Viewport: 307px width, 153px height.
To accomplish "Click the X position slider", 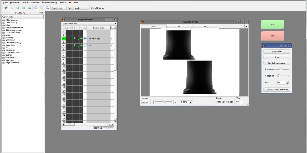I will coord(281,69).
